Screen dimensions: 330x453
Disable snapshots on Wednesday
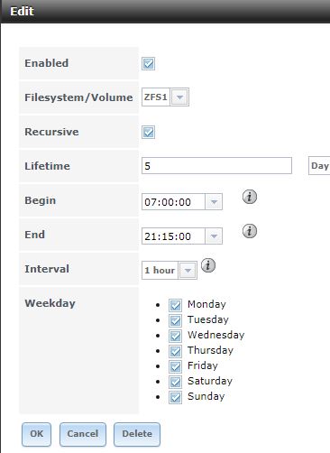tap(175, 336)
